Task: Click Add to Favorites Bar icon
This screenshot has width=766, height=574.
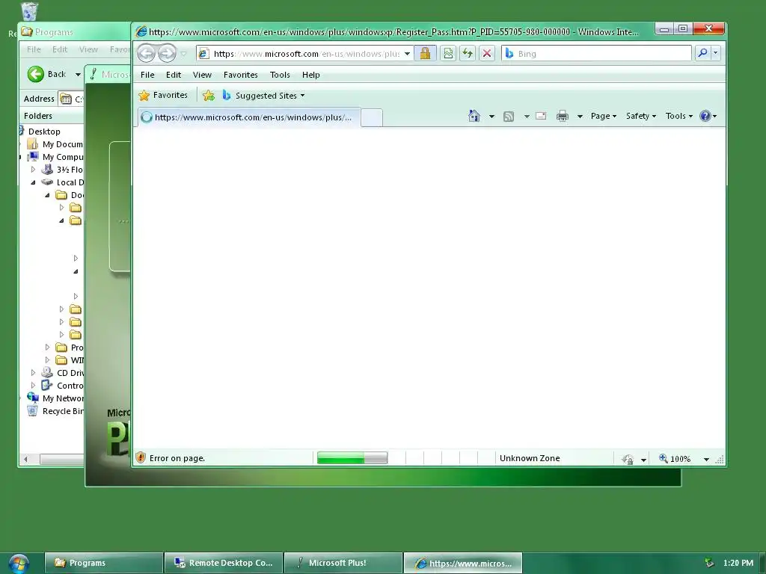Action: pyautogui.click(x=209, y=96)
